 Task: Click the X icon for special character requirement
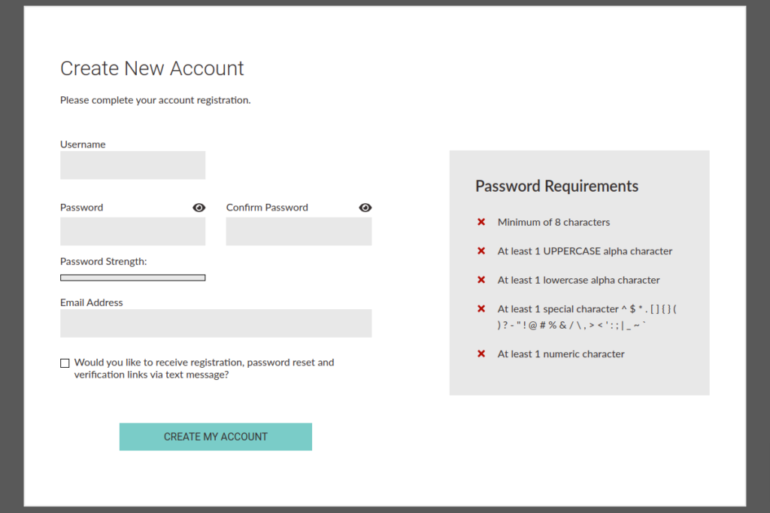tap(481, 308)
